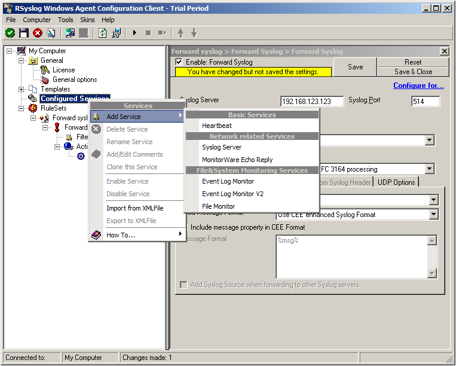Select File Monitor service
The width and height of the screenshot is (456, 366).
[x=252, y=206]
